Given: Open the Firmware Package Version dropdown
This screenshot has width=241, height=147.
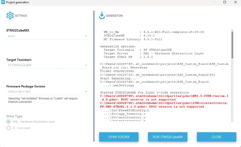Looking at the screenshot, I should click(47, 92).
